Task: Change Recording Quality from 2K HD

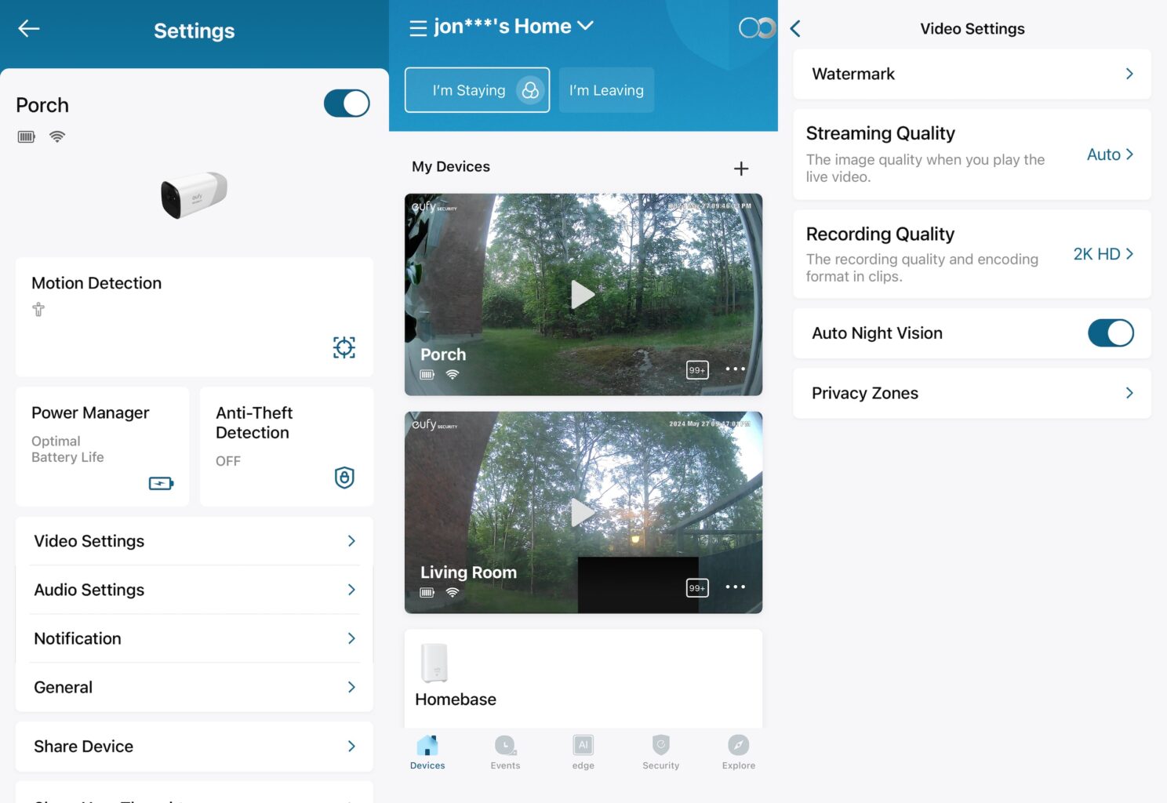Action: pos(1103,254)
